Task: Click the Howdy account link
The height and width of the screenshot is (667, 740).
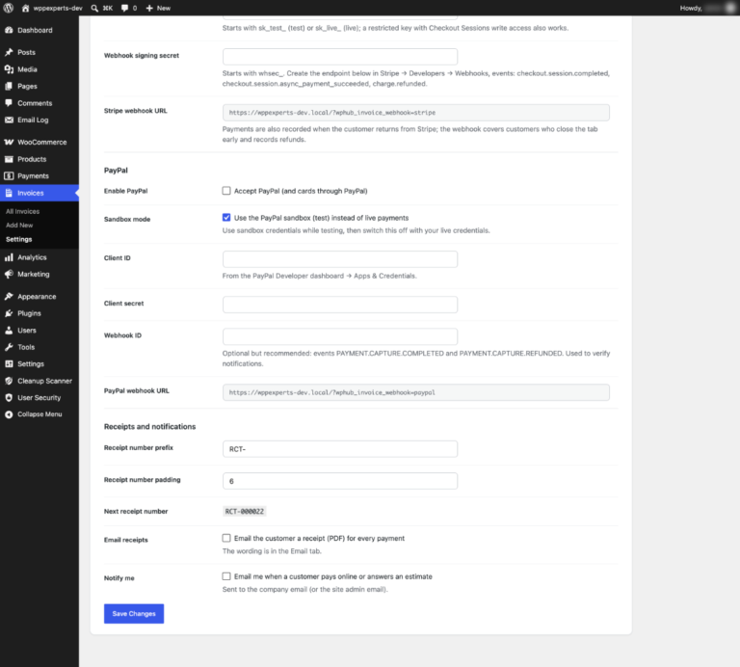Action: click(x=707, y=8)
